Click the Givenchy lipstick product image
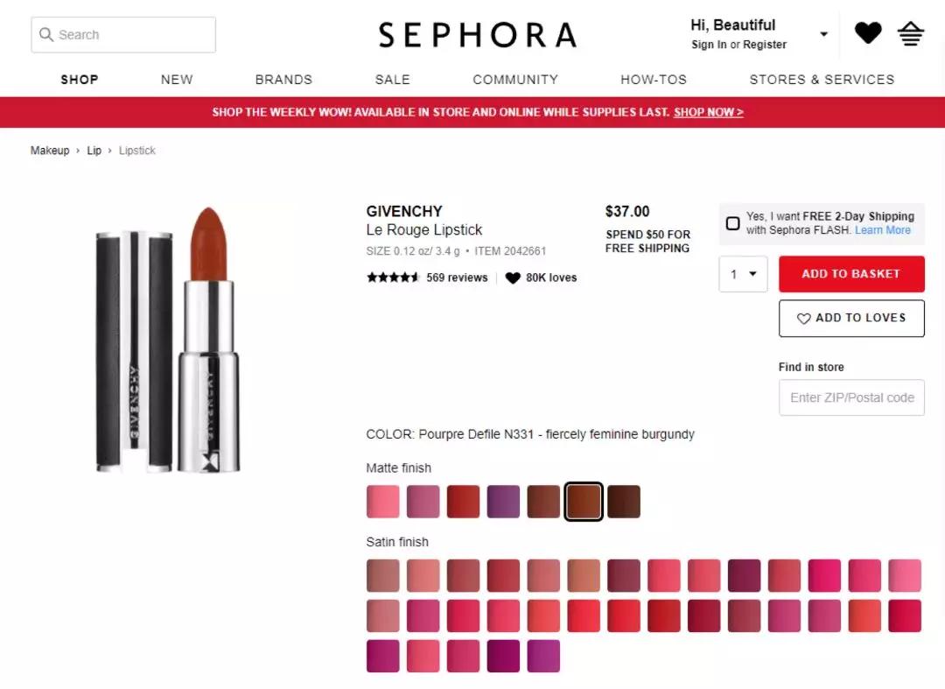945x689 pixels. (x=168, y=340)
